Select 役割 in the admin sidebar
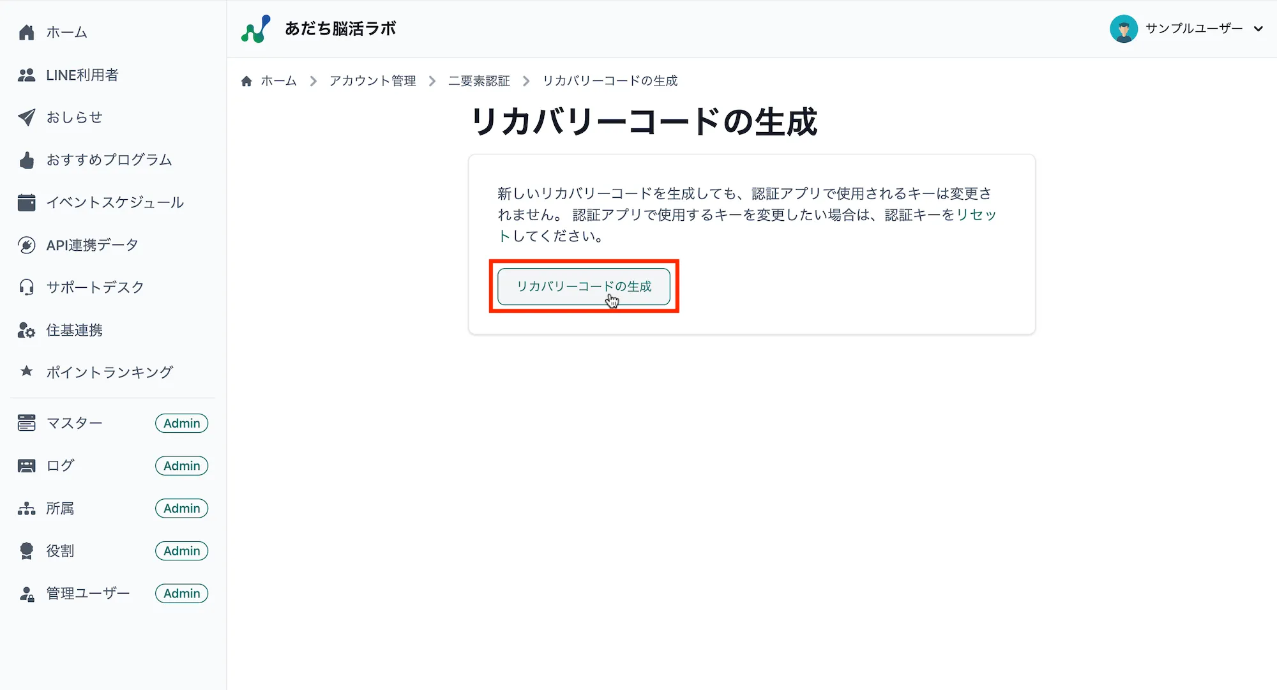The width and height of the screenshot is (1277, 690). (x=59, y=551)
